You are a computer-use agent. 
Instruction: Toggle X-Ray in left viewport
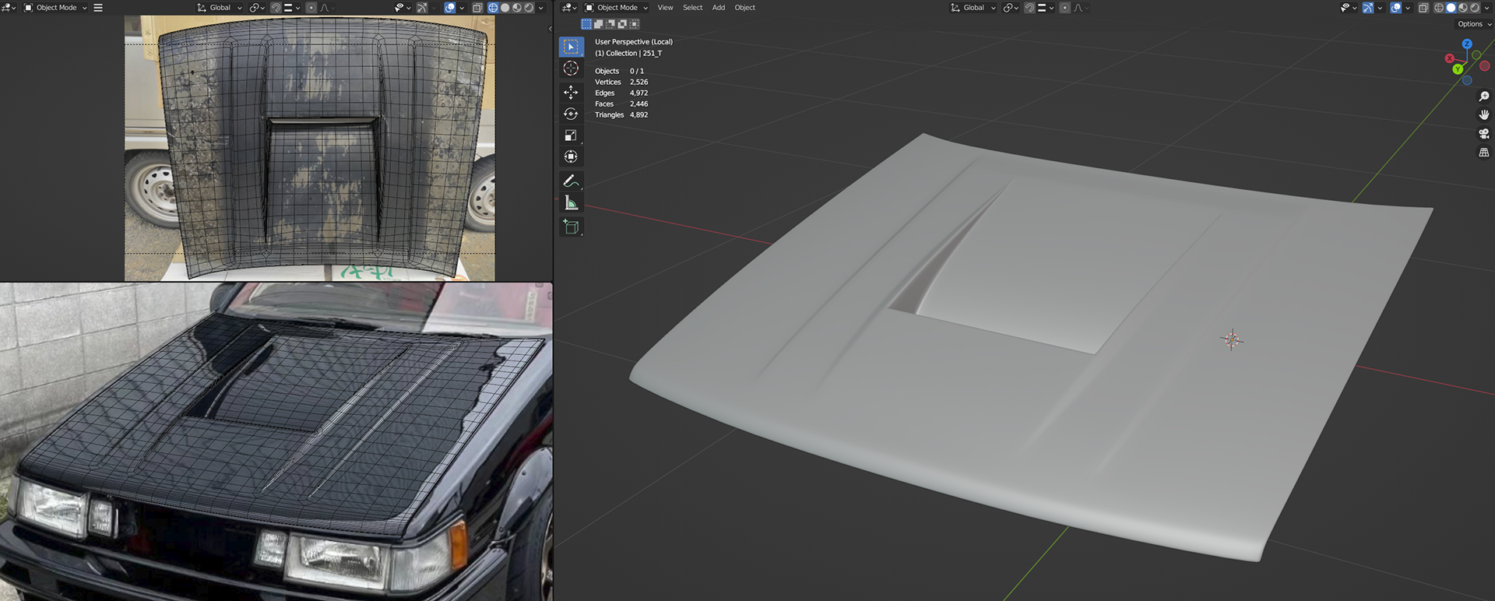477,8
